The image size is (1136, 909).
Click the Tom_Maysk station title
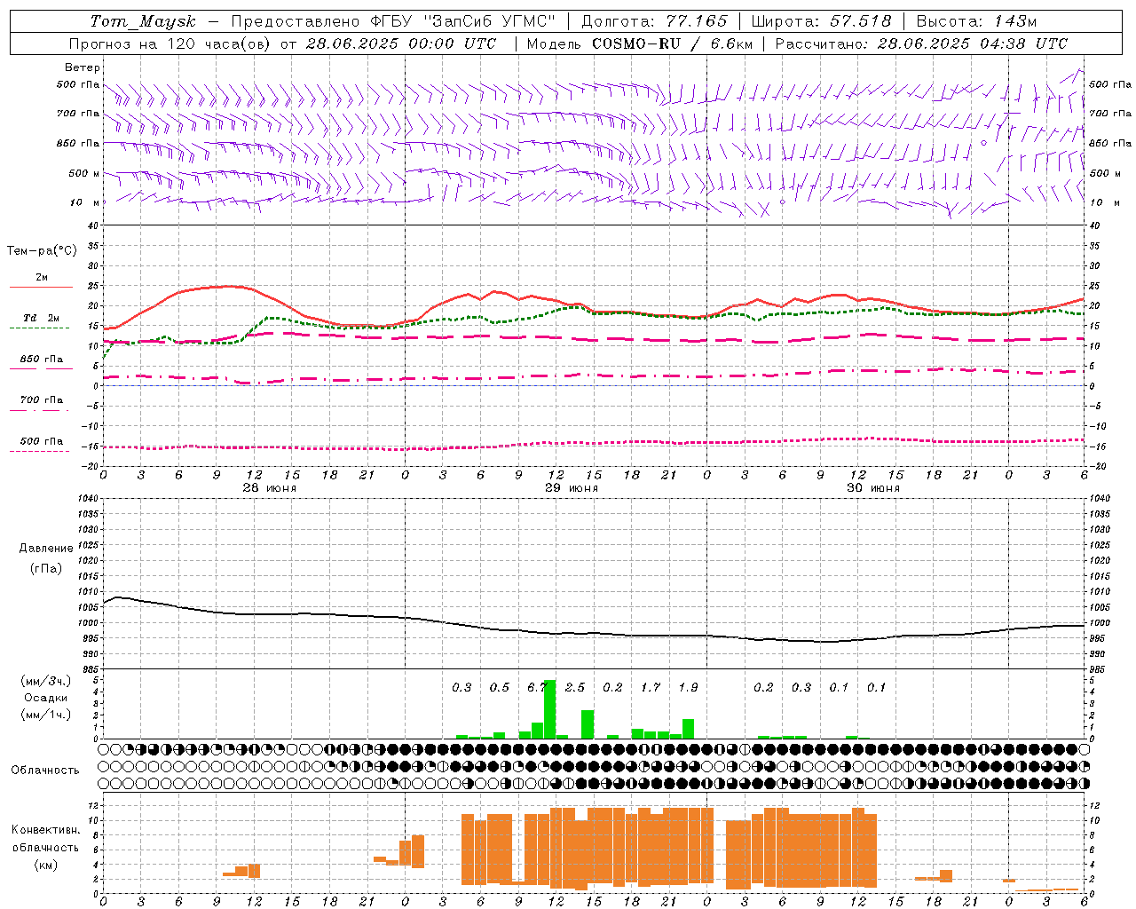pyautogui.click(x=143, y=21)
